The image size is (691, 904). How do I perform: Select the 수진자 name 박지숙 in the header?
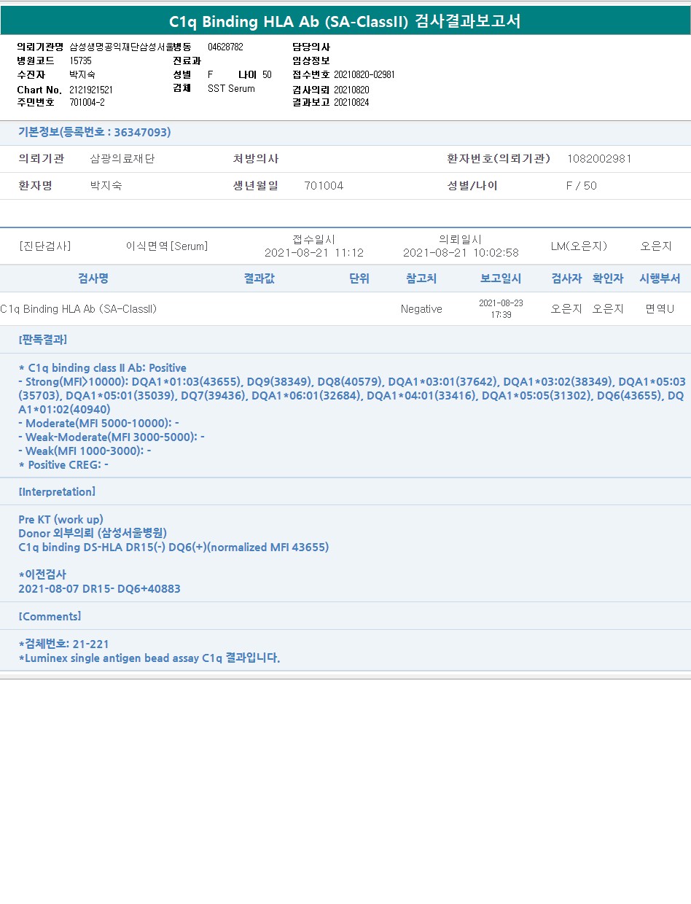(x=82, y=74)
